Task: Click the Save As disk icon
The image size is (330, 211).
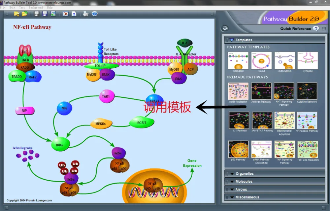Action: click(45, 14)
